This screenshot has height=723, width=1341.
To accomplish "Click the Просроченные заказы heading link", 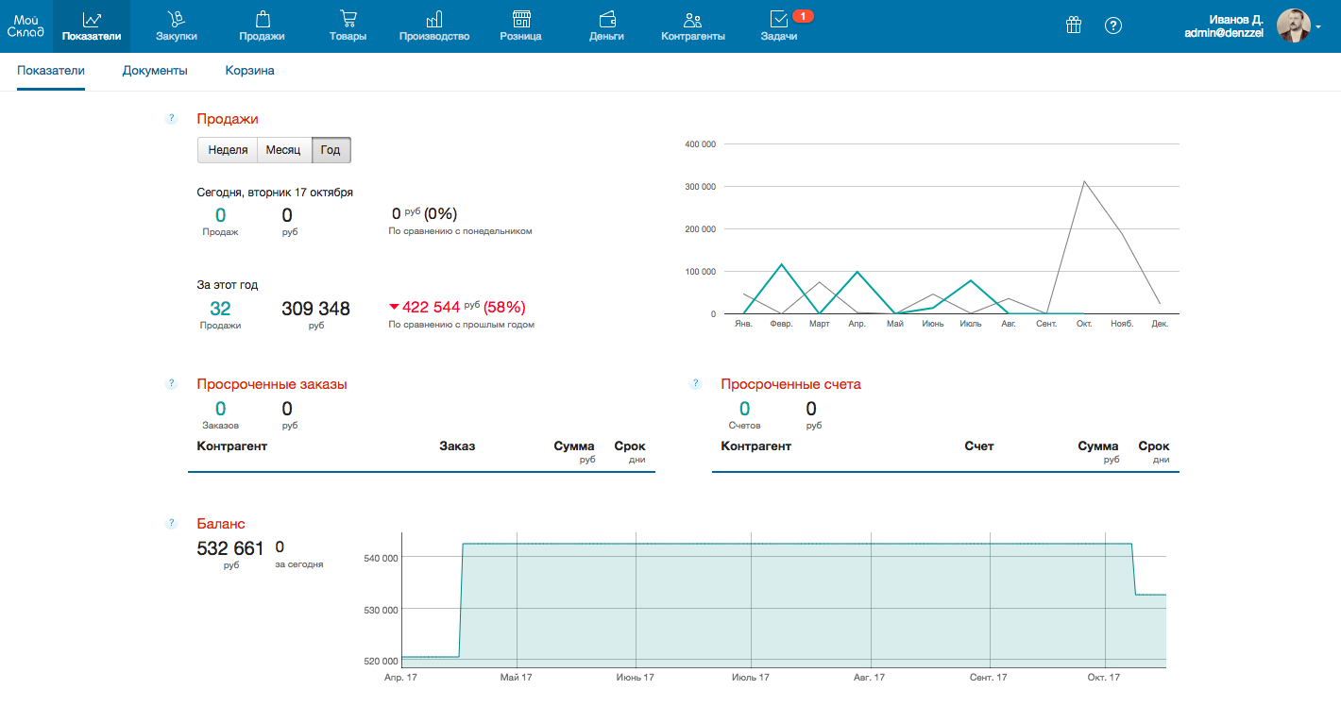I will pos(271,384).
